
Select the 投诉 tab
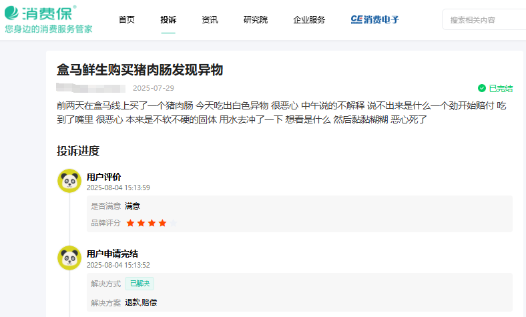[x=168, y=20]
